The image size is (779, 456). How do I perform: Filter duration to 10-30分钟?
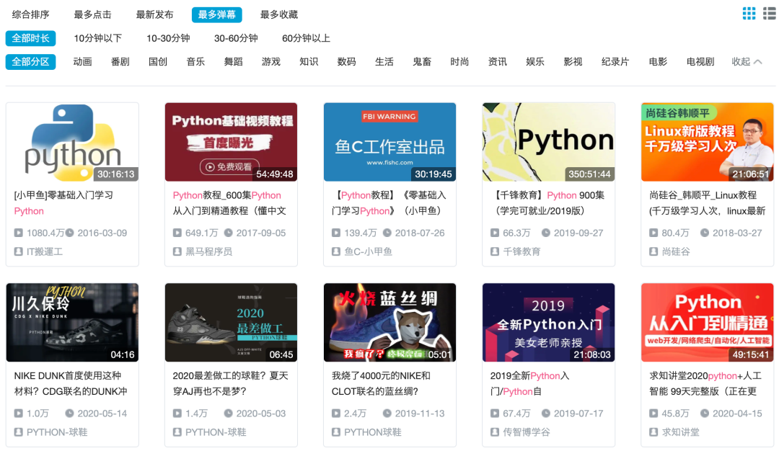(168, 38)
